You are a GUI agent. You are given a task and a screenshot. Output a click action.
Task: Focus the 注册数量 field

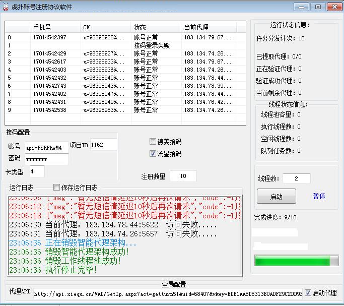click(x=183, y=176)
